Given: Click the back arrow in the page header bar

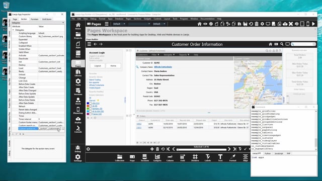Looking at the screenshot, I should click(95, 44).
